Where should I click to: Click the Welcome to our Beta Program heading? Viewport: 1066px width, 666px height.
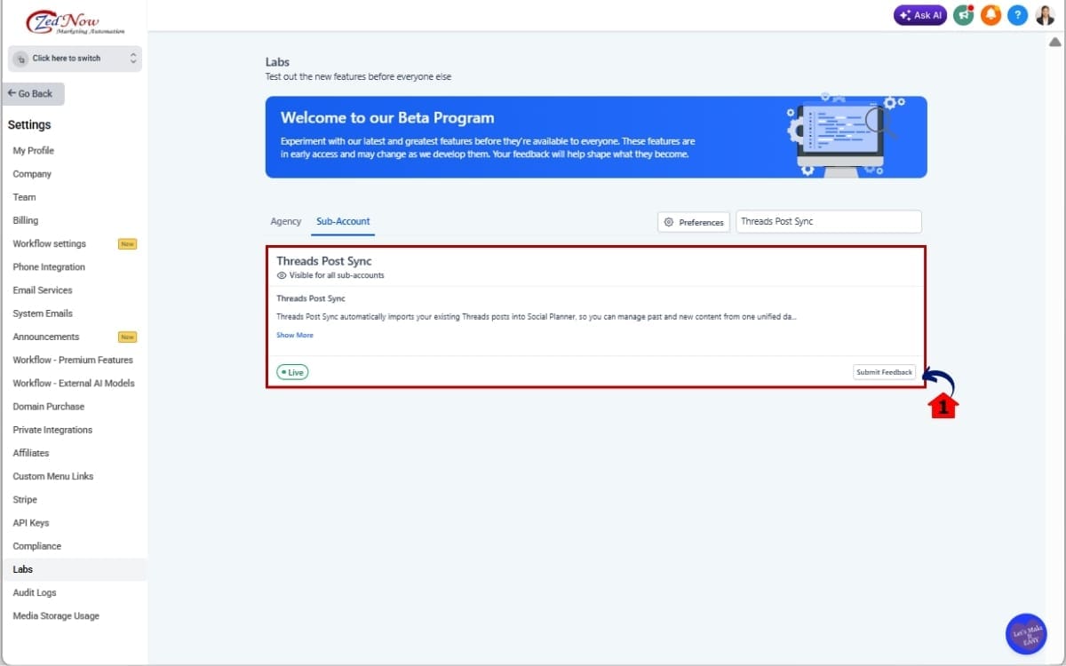click(x=387, y=117)
